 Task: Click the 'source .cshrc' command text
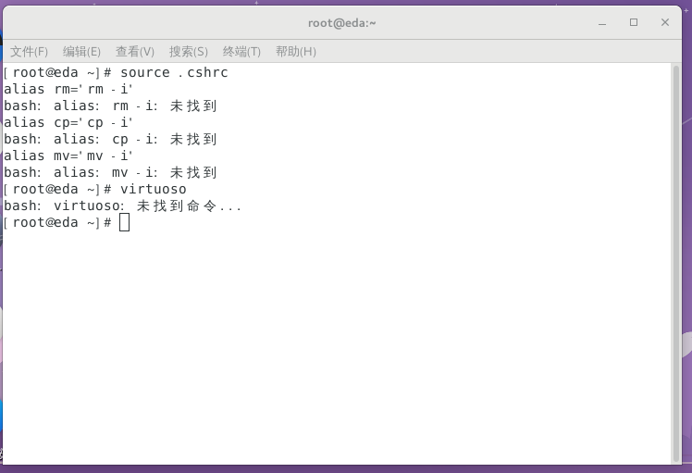pyautogui.click(x=174, y=72)
